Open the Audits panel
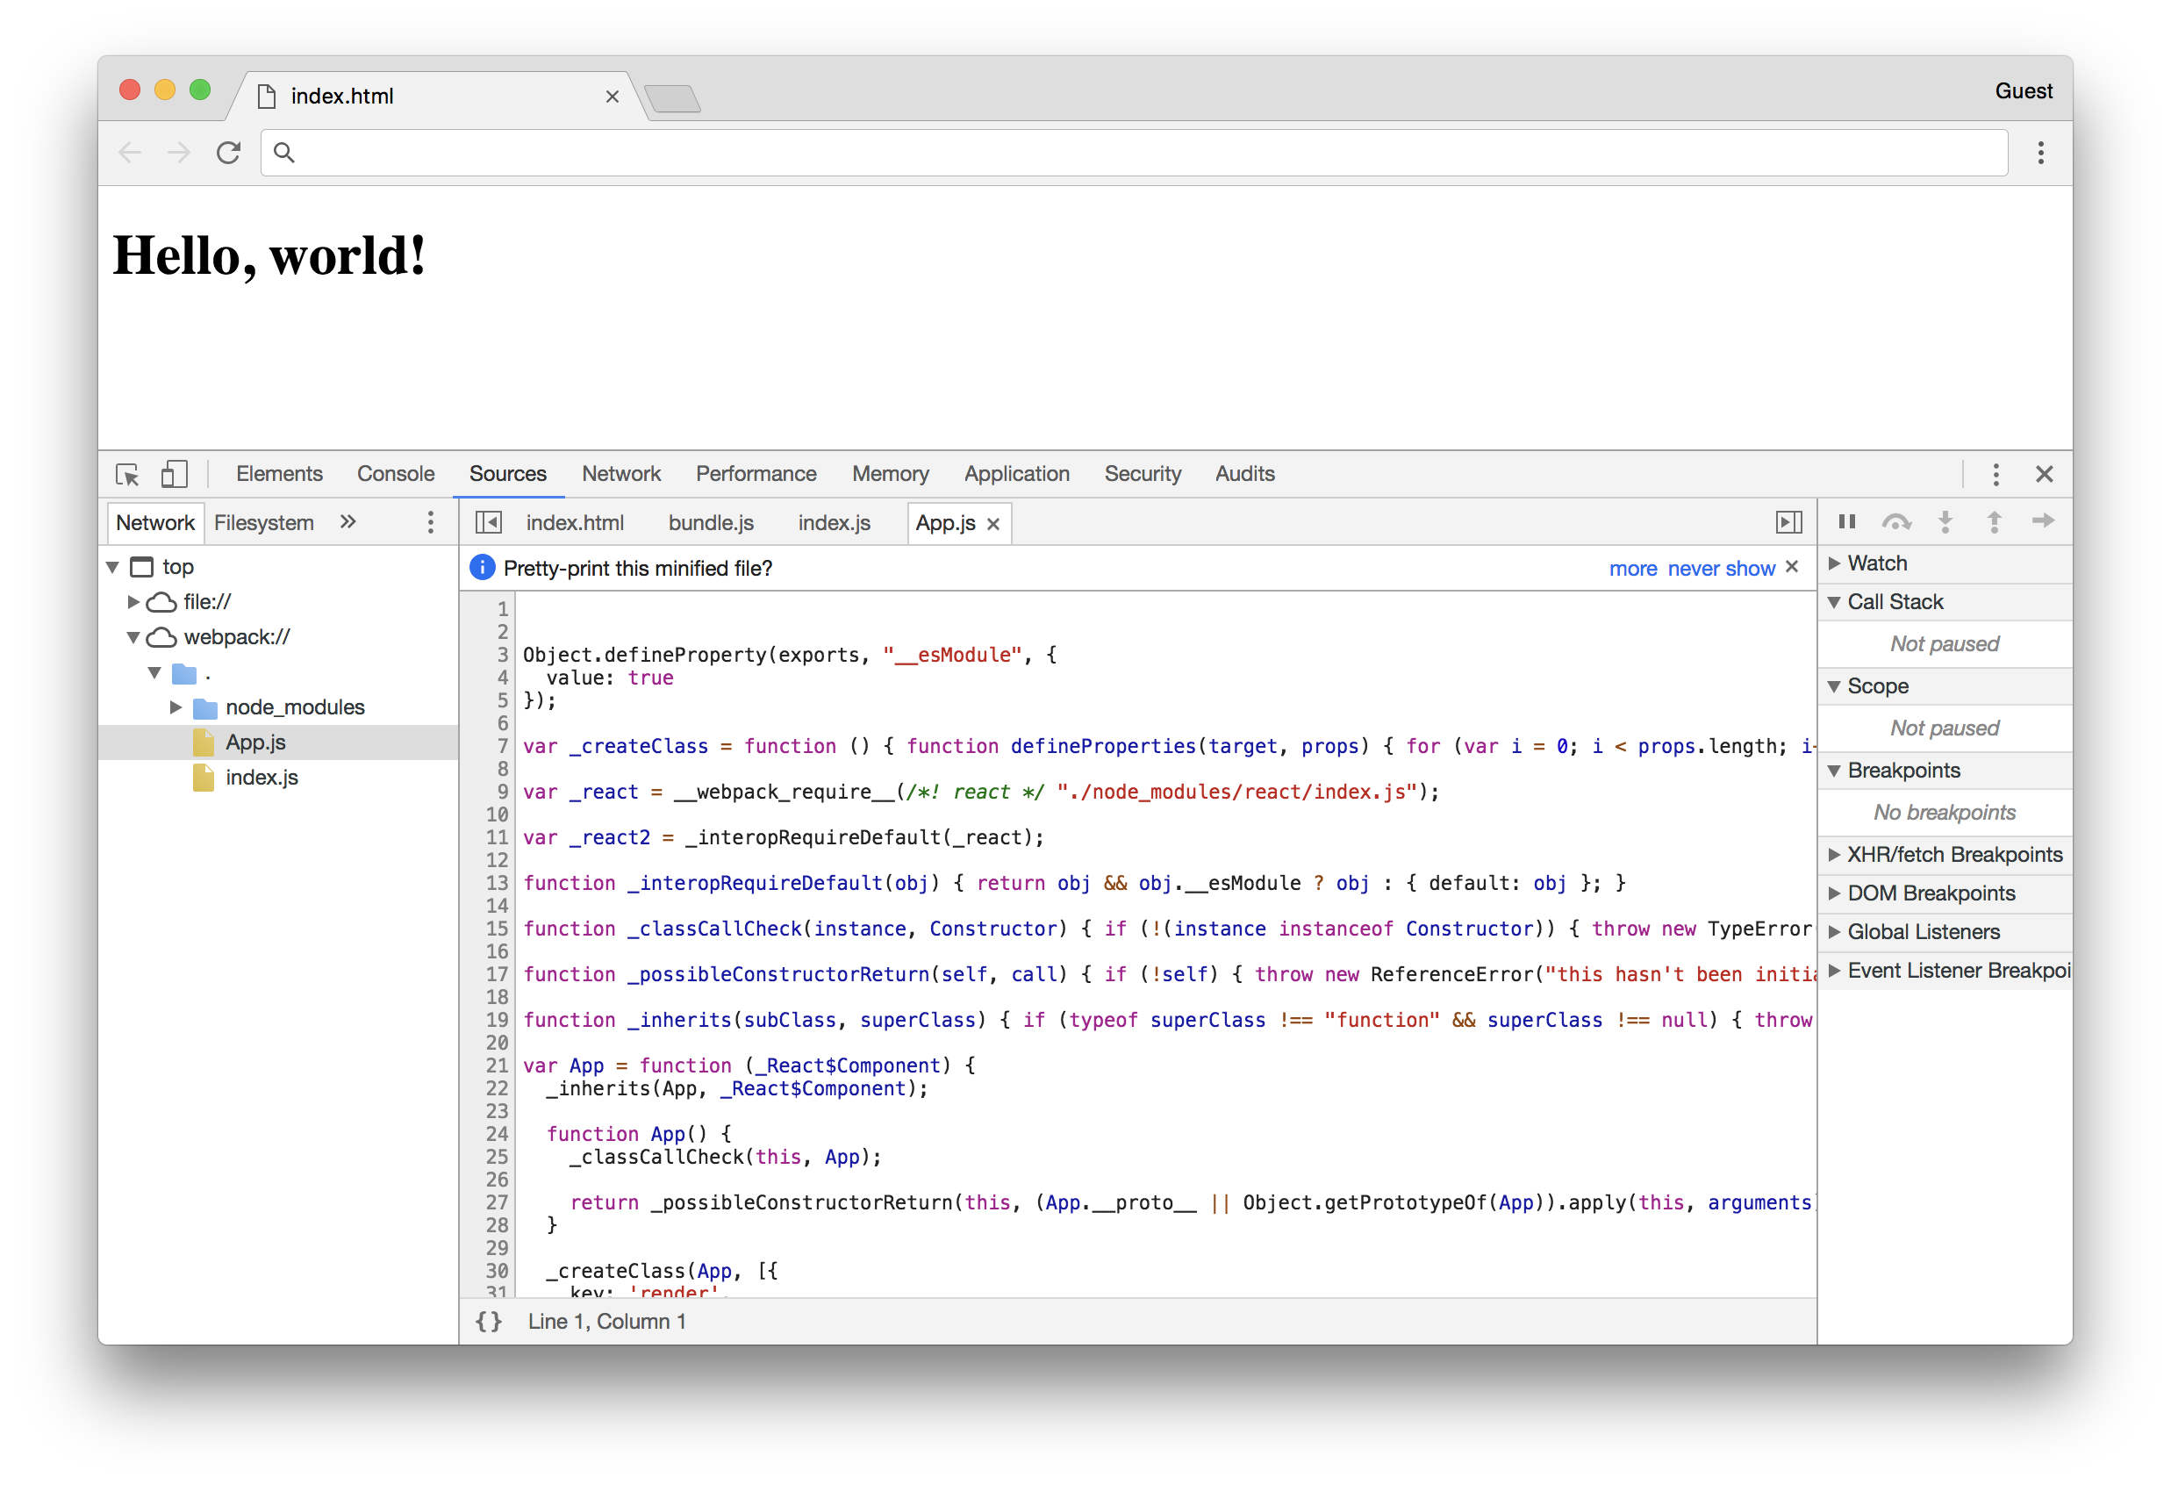This screenshot has width=2171, height=1485. 1244,474
